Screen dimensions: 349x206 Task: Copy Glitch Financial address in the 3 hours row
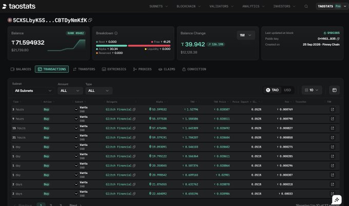(x=134, y=109)
